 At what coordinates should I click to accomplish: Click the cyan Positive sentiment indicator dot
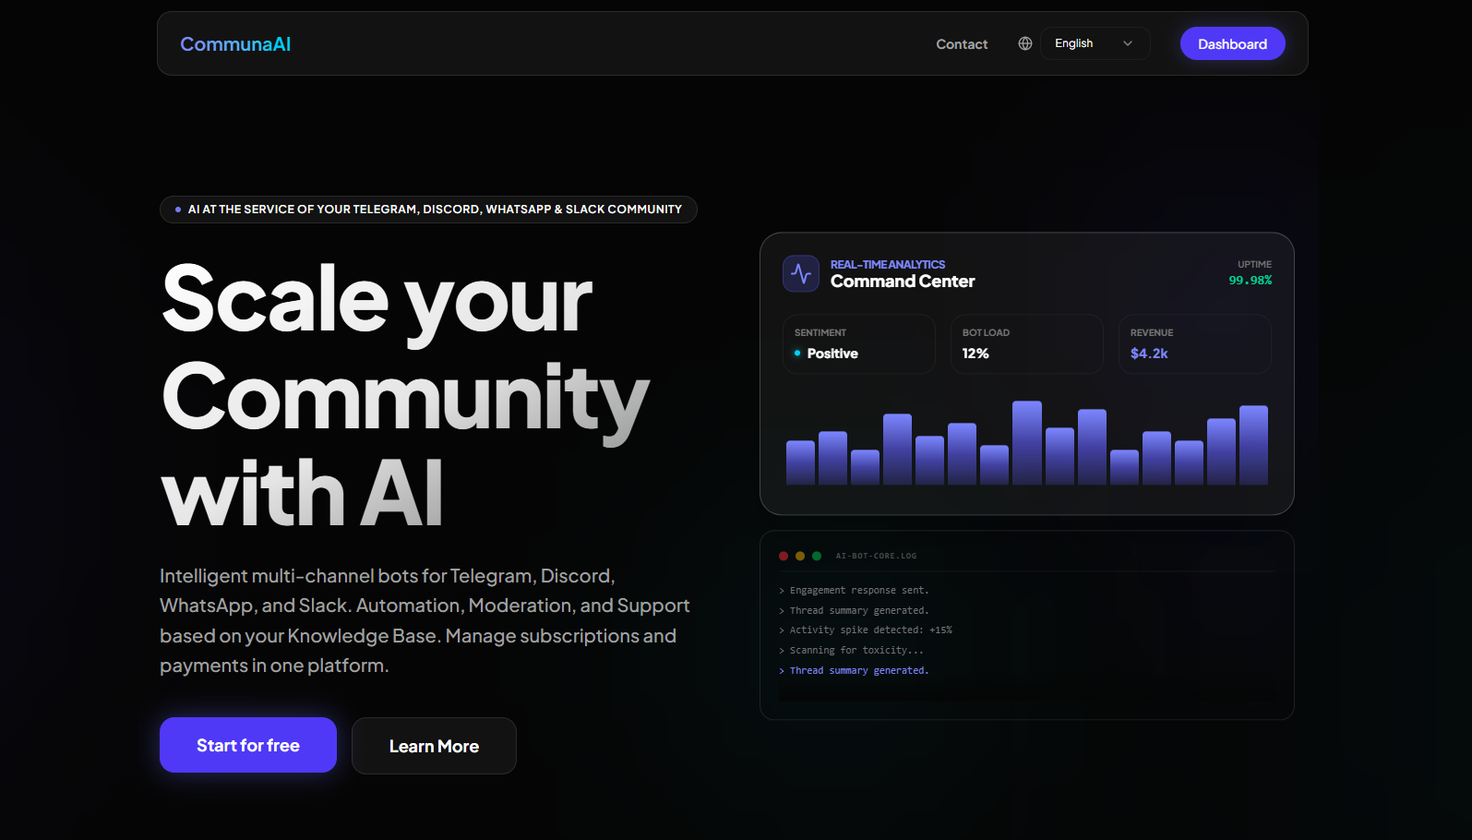tap(797, 354)
